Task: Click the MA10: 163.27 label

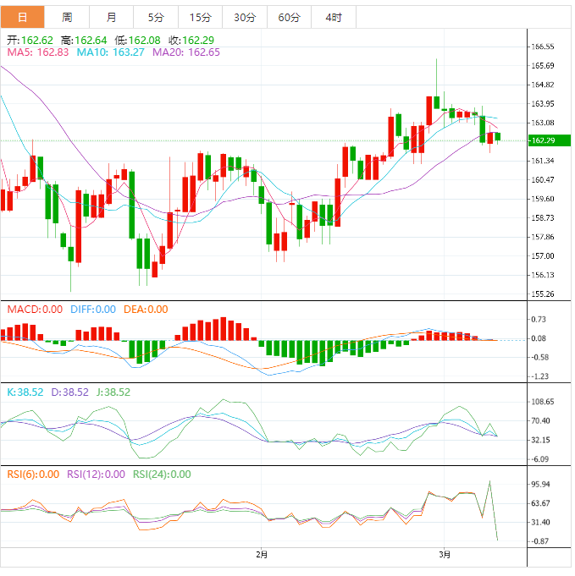Action: click(x=110, y=52)
